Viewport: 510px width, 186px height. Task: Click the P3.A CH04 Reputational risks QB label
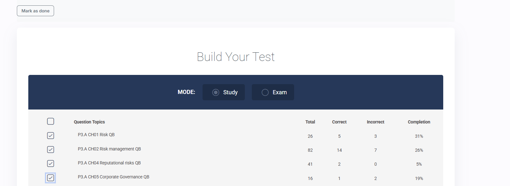click(109, 163)
